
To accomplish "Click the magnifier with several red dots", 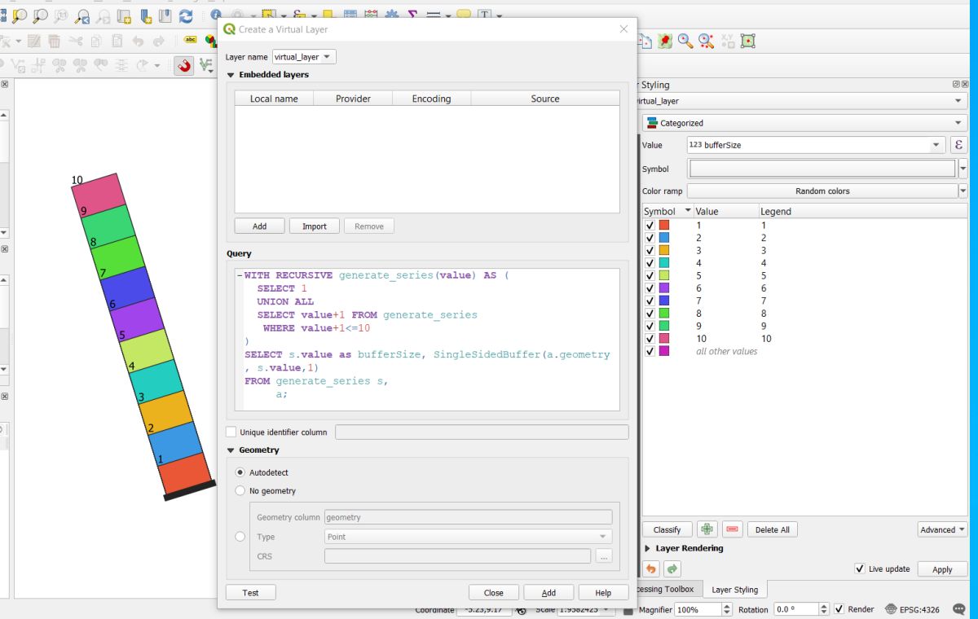I will 707,41.
